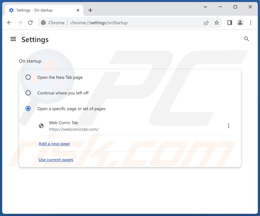This screenshot has width=260, height=216.
Task: Click the On startup section heading
Action: (x=30, y=61)
